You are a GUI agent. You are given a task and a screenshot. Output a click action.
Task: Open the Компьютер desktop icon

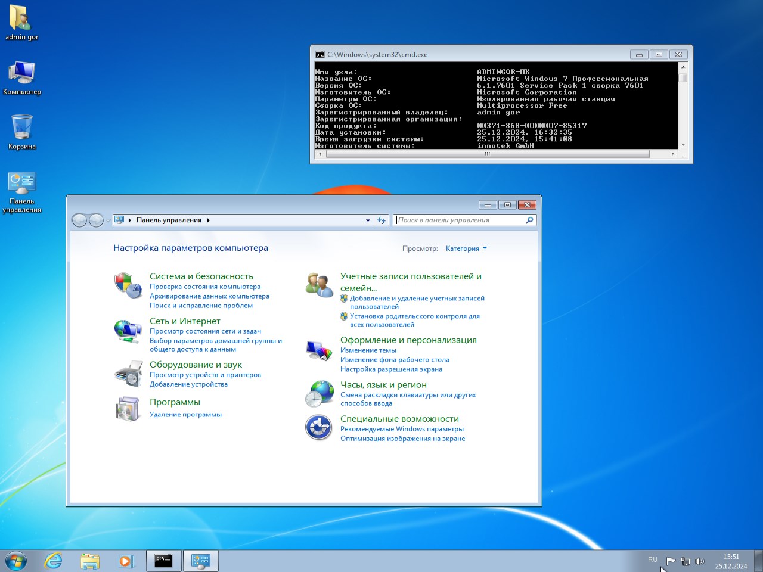(x=22, y=77)
